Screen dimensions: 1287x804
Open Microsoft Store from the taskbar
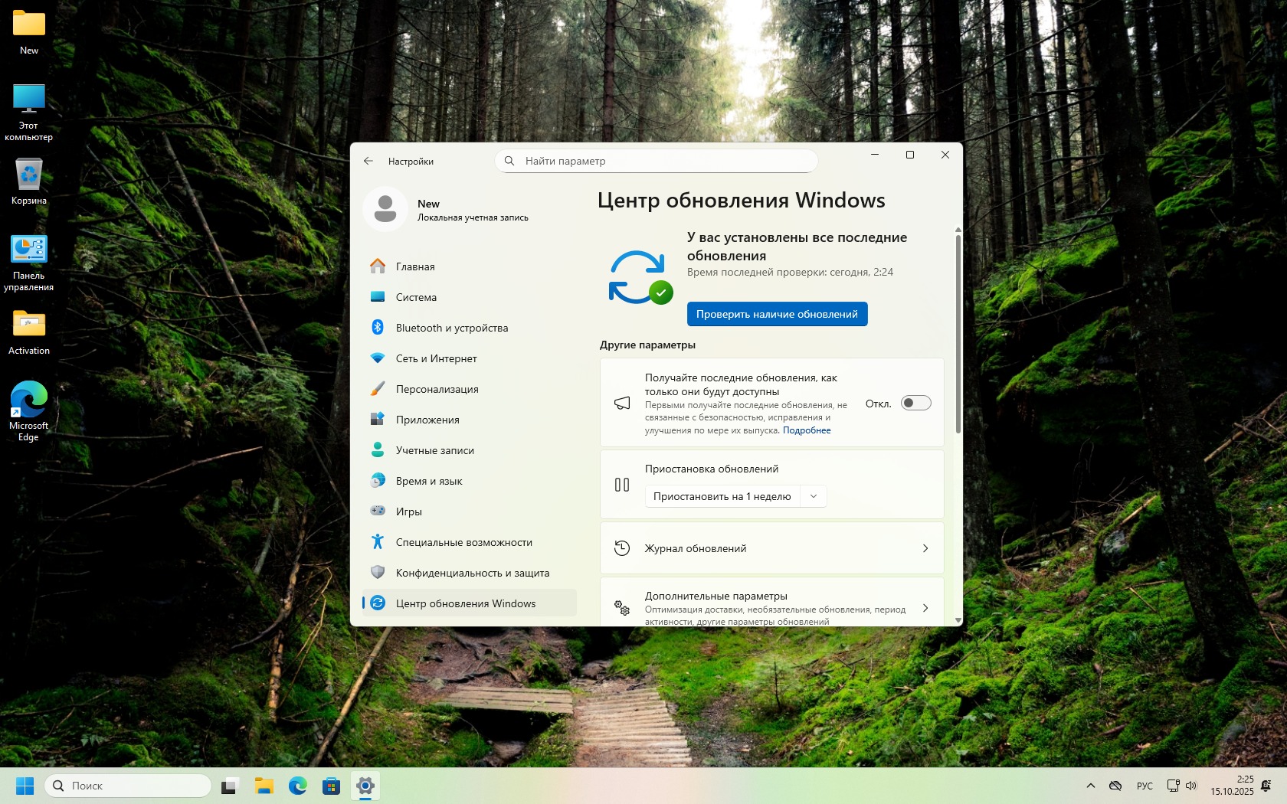pos(331,786)
